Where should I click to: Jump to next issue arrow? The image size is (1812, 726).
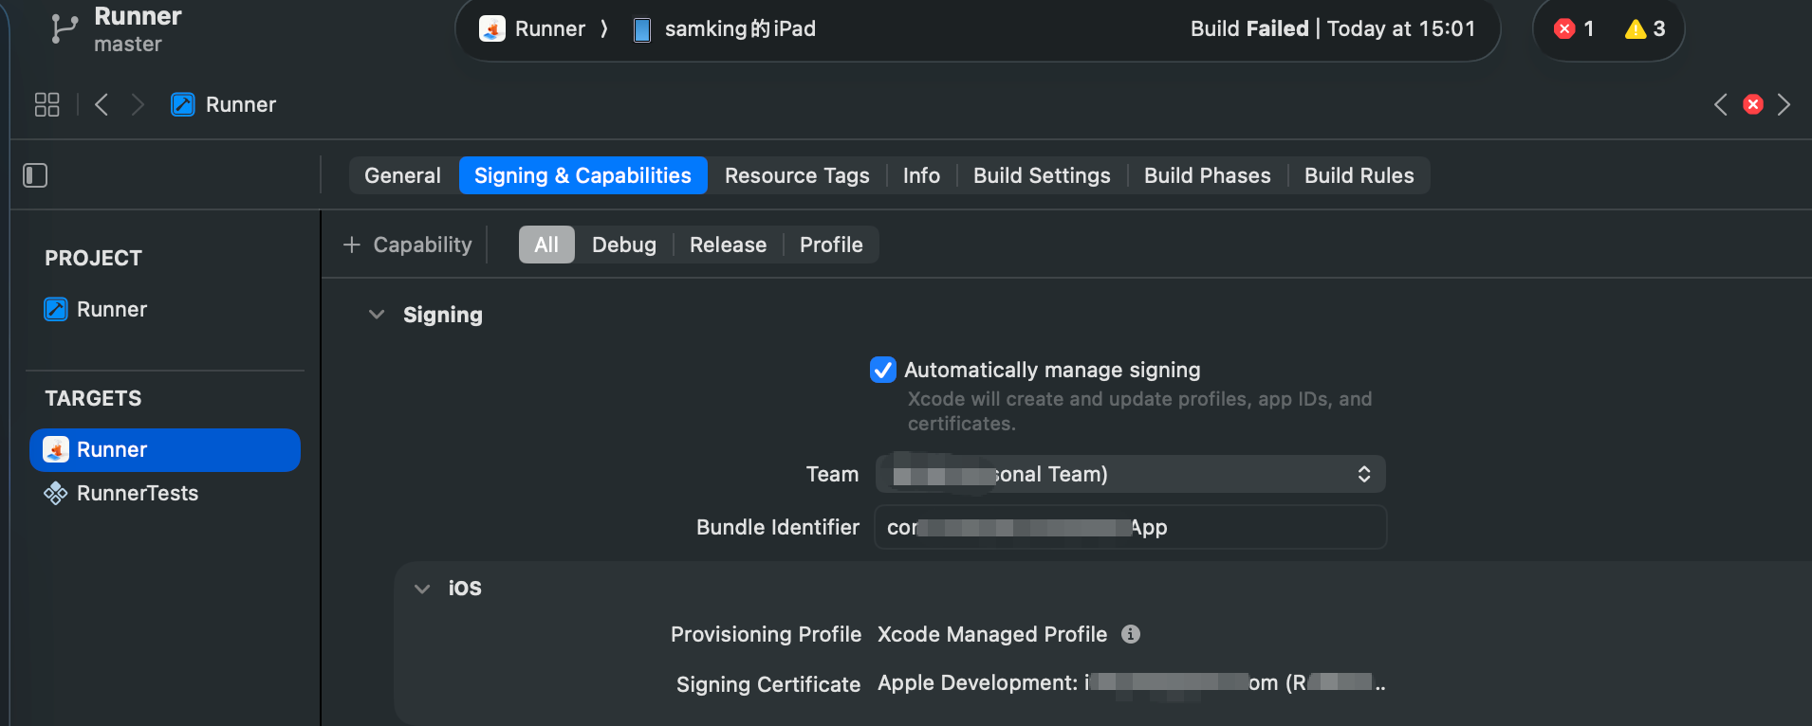tap(1784, 104)
